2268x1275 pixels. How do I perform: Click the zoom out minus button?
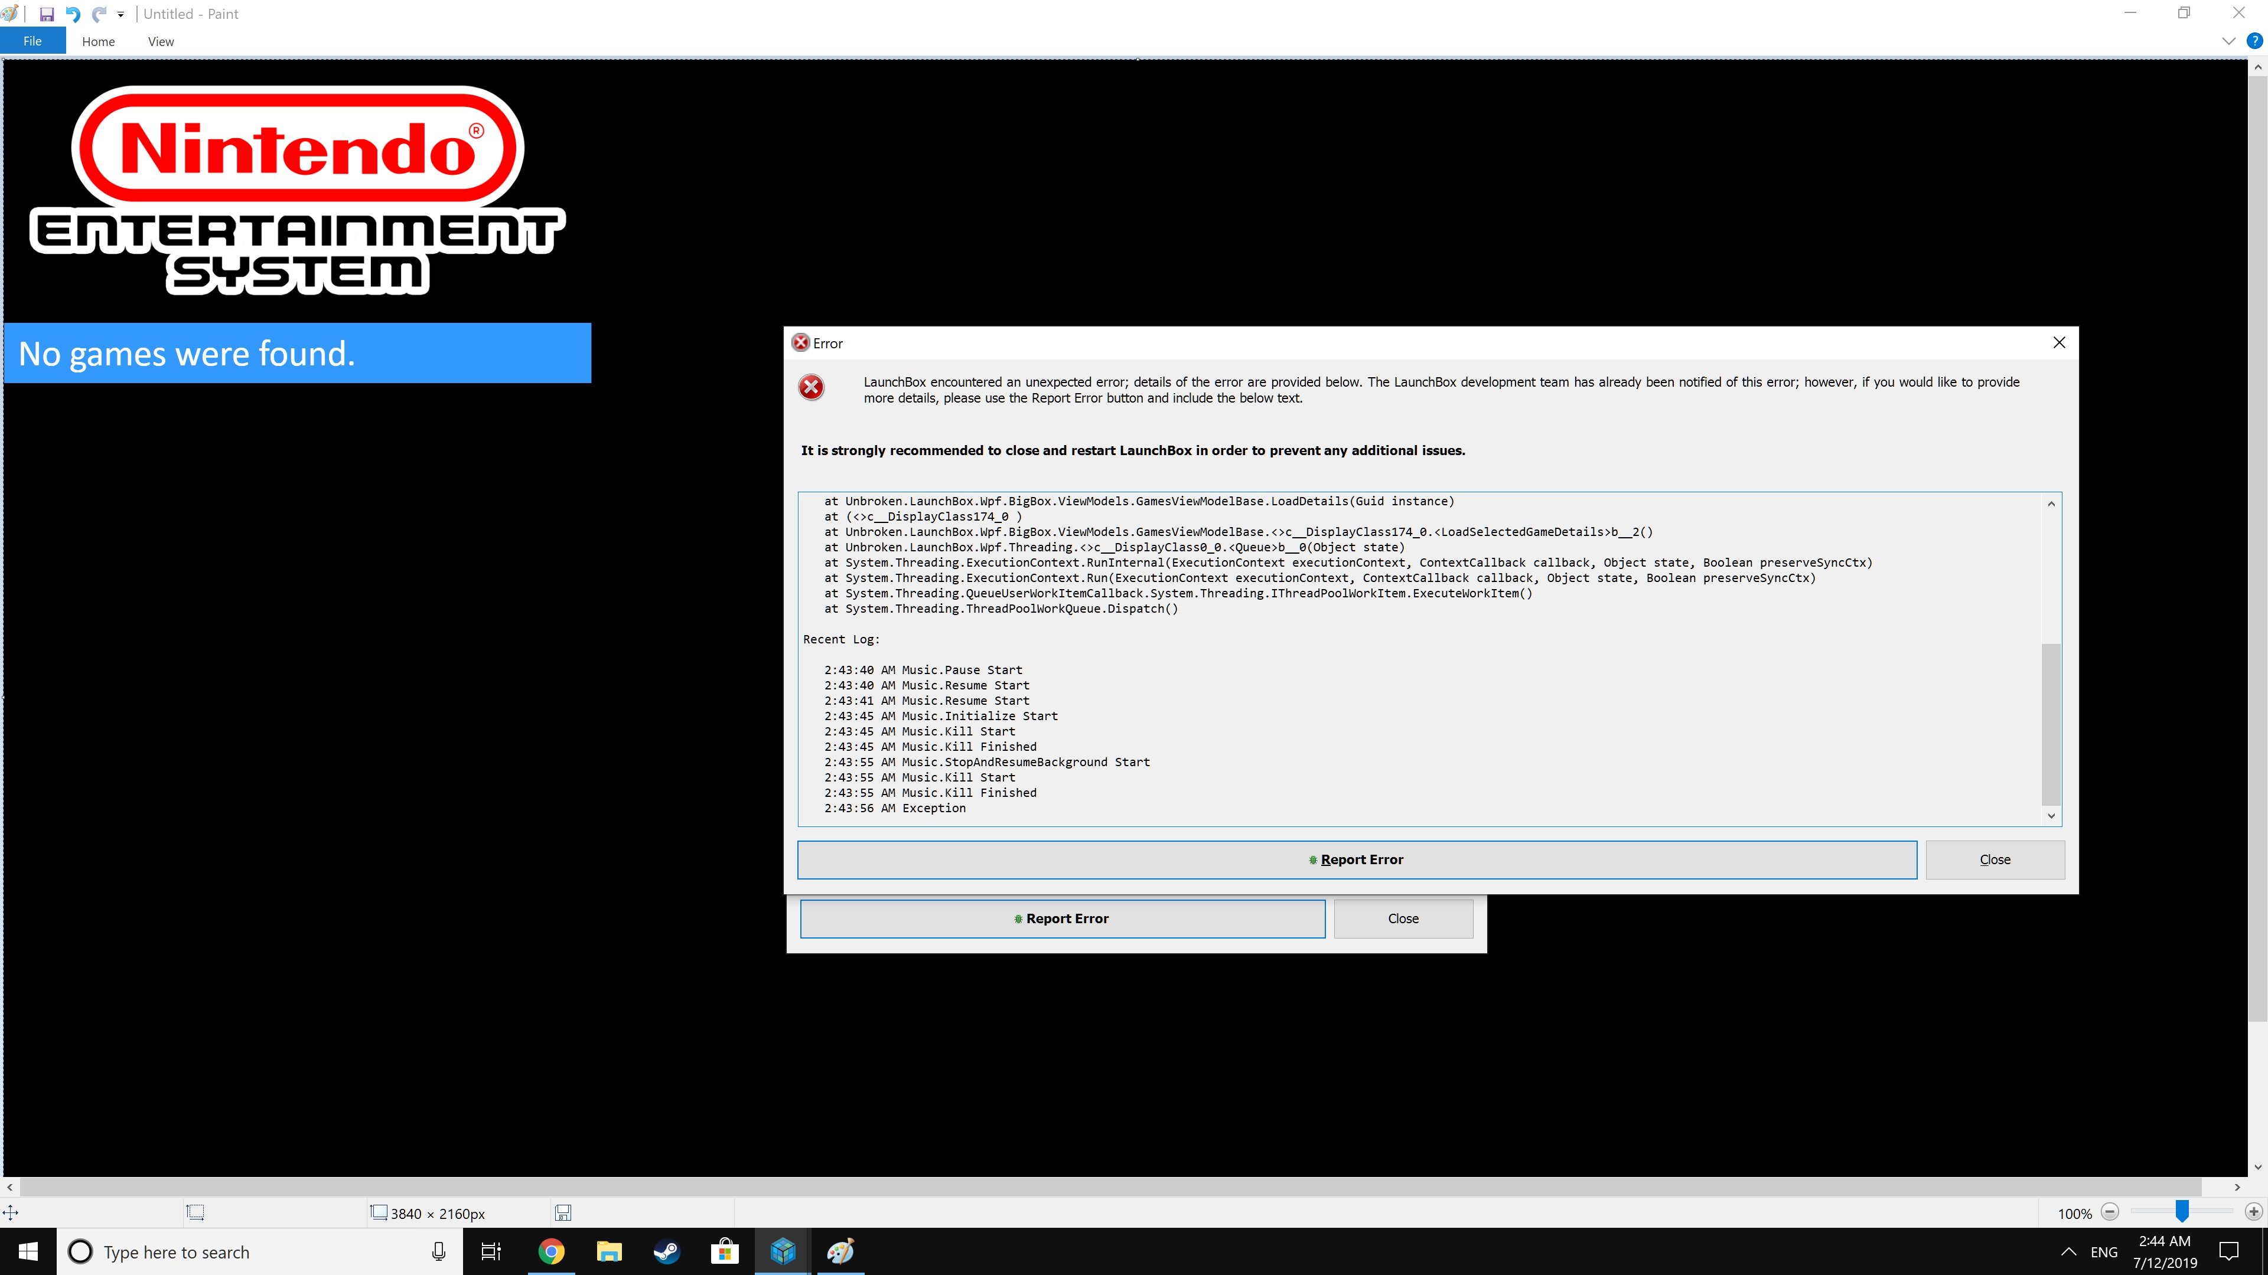click(2110, 1212)
